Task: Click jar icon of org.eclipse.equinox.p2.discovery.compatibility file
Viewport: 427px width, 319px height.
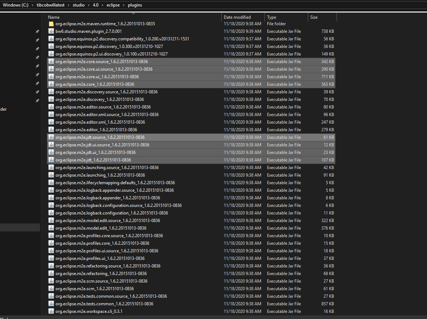Action: click(x=51, y=39)
